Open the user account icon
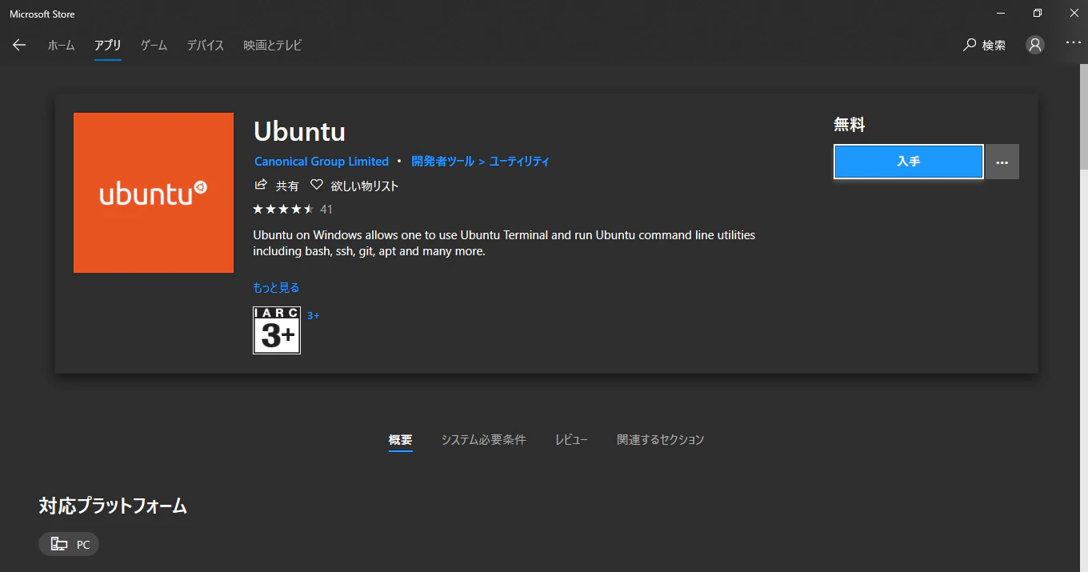This screenshot has height=572, width=1088. [x=1035, y=45]
